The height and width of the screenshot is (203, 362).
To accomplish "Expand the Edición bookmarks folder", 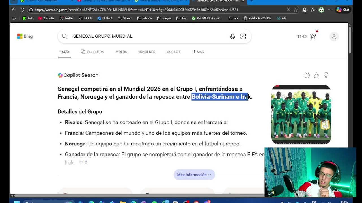I will pos(145,18).
